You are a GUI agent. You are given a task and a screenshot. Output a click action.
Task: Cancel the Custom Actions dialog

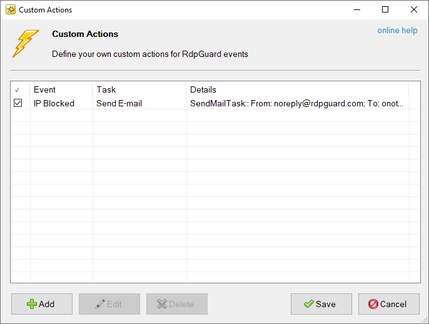389,304
